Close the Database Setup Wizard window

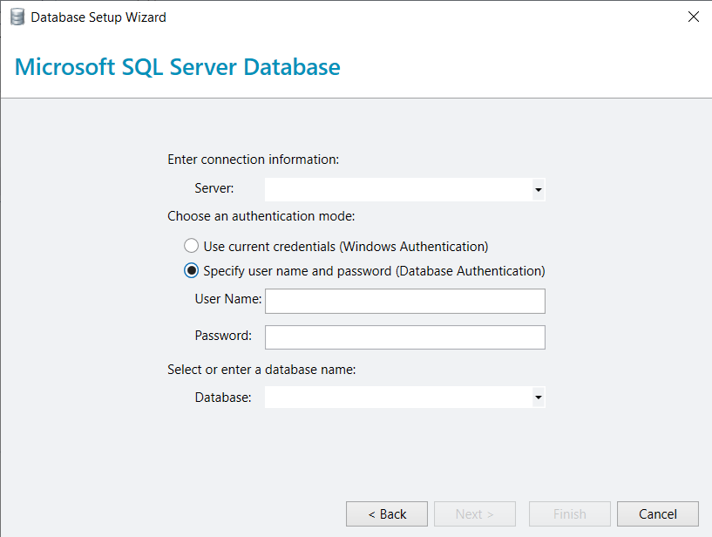pyautogui.click(x=694, y=17)
